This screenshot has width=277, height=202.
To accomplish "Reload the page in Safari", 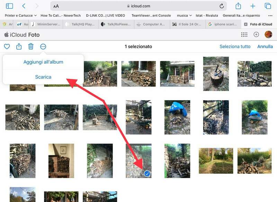I will 222,6.
